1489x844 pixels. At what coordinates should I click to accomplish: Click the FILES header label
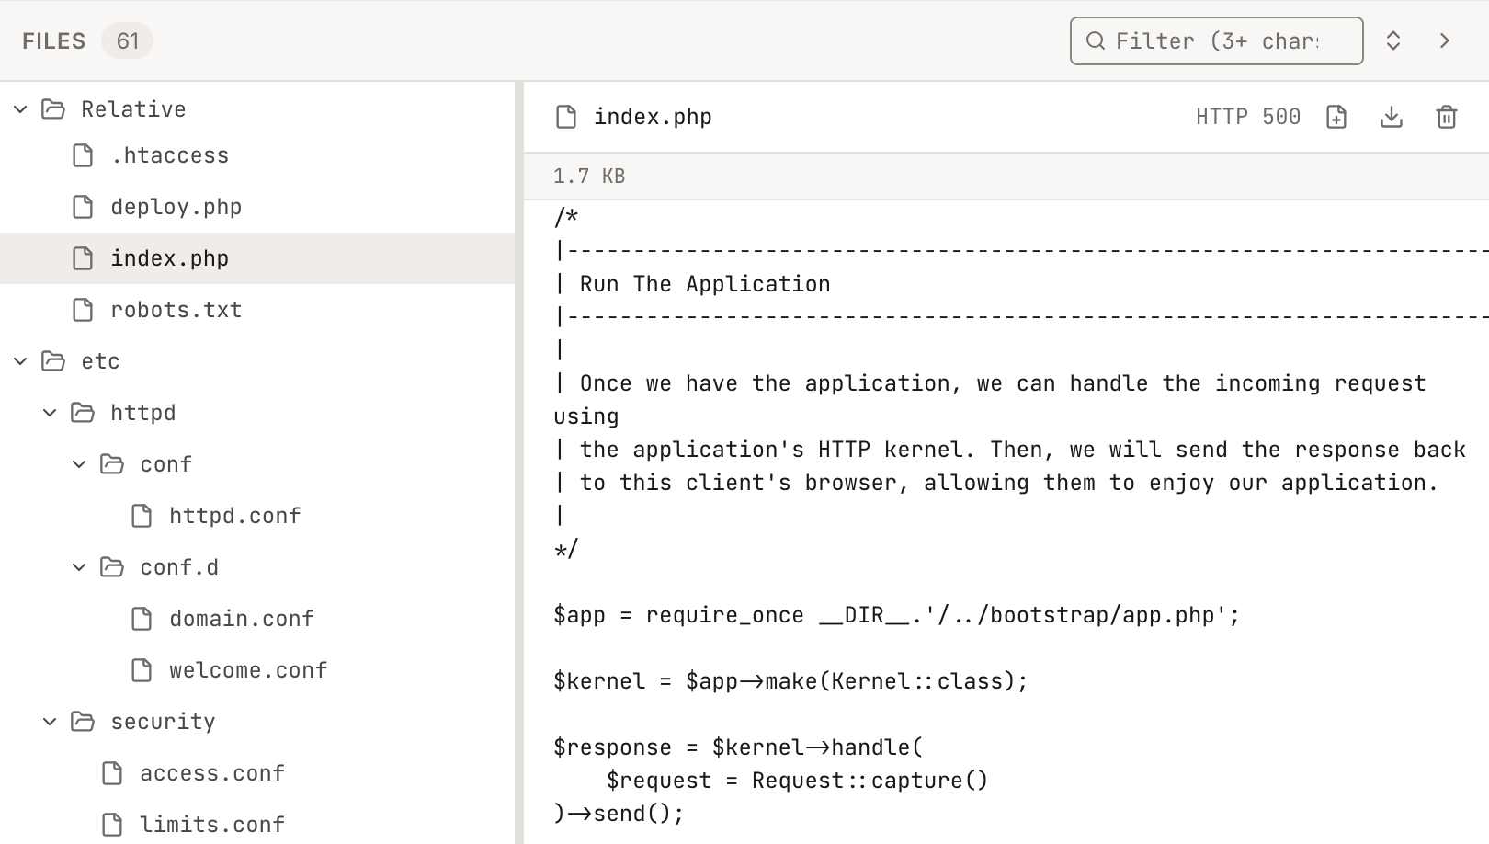coord(54,40)
